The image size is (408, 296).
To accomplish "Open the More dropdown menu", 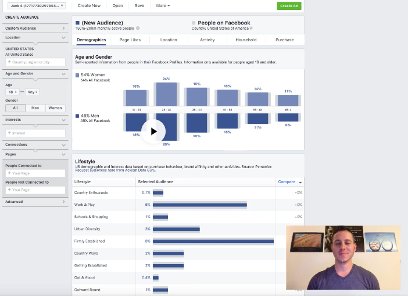I will click(163, 5).
